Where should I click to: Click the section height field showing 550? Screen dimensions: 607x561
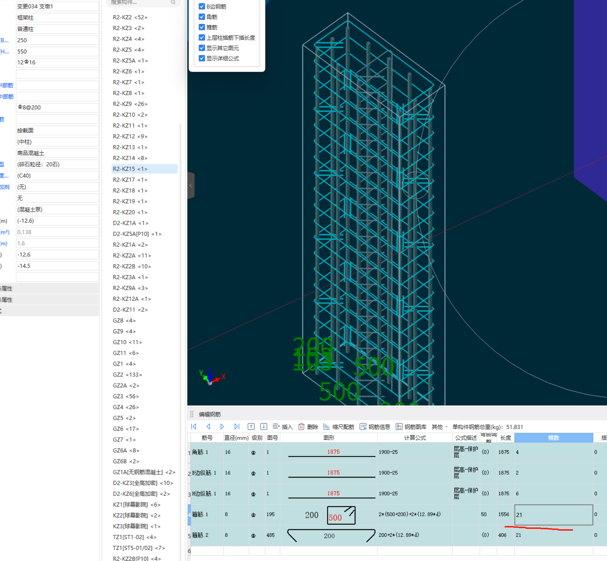(x=57, y=52)
